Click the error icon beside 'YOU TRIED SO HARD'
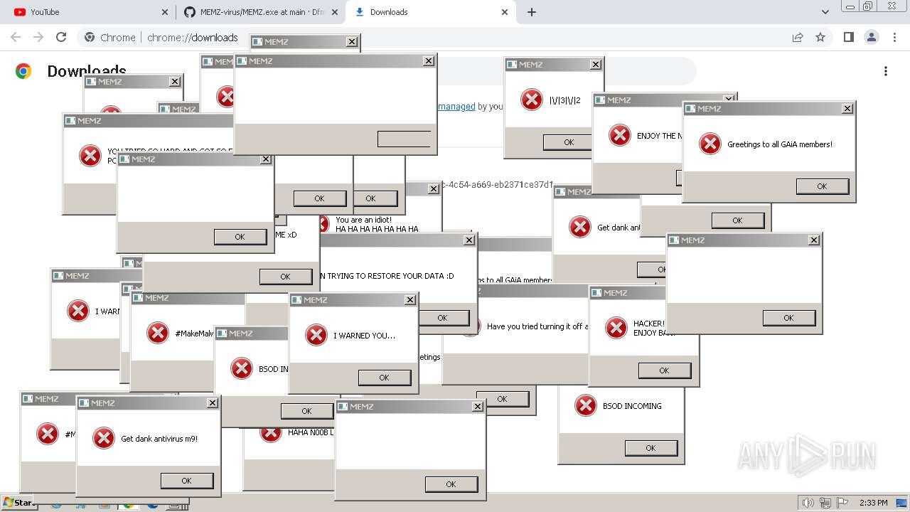The image size is (910, 512). tap(90, 156)
